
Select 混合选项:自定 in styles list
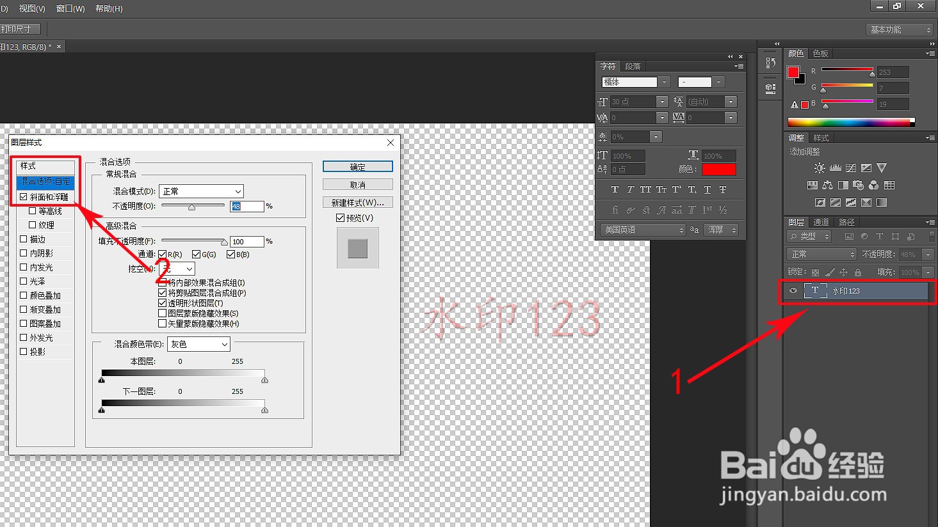point(45,182)
